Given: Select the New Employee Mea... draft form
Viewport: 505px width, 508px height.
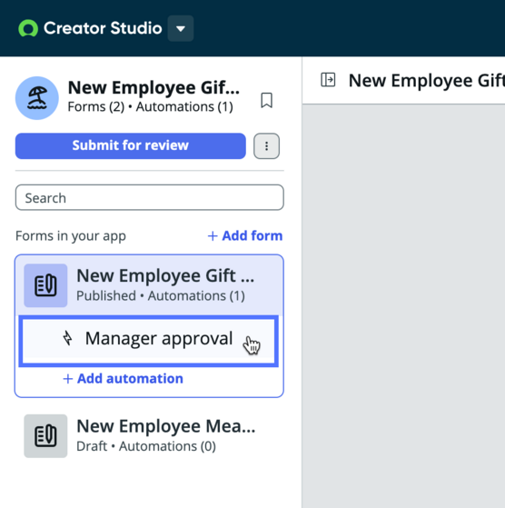Looking at the screenshot, I should pos(149,435).
